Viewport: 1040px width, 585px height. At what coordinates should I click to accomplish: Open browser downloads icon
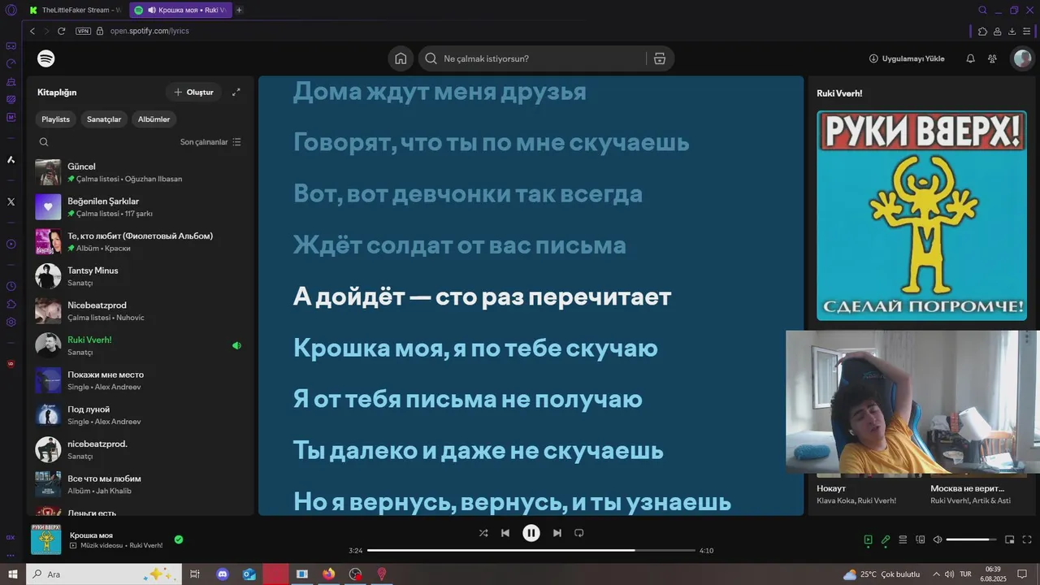click(x=1012, y=31)
